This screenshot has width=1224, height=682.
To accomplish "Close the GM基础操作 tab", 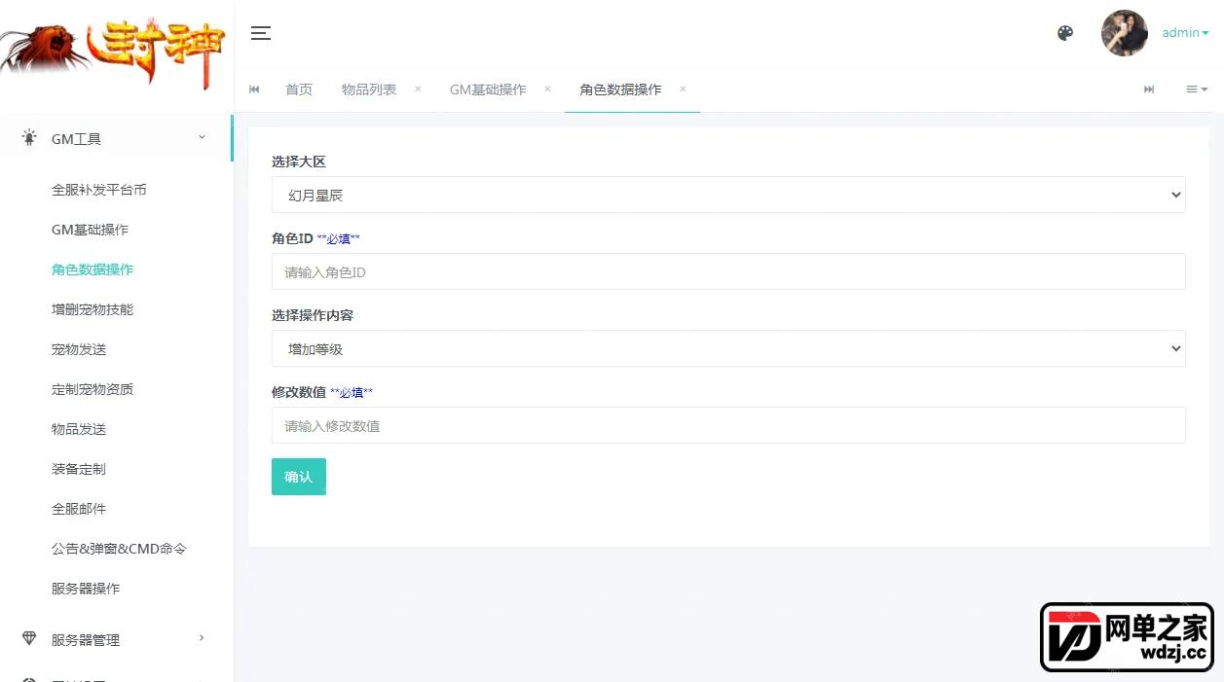I will pyautogui.click(x=547, y=89).
